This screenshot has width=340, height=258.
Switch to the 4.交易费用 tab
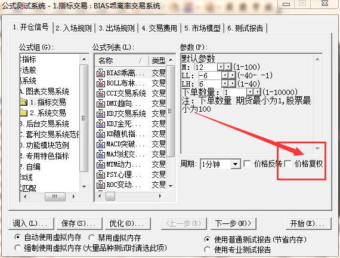(159, 28)
